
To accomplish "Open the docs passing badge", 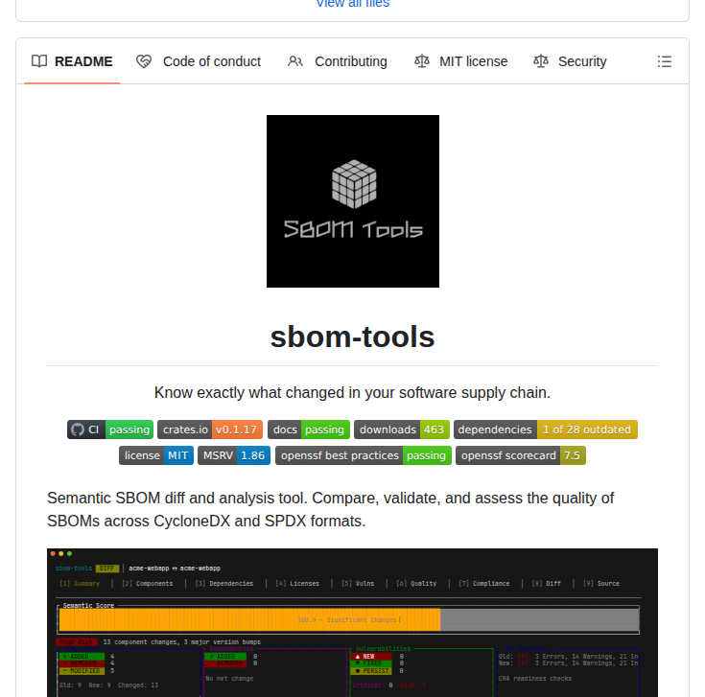I will tap(309, 430).
